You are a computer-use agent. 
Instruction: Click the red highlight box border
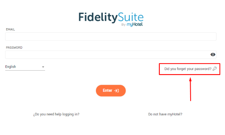point(189,64)
